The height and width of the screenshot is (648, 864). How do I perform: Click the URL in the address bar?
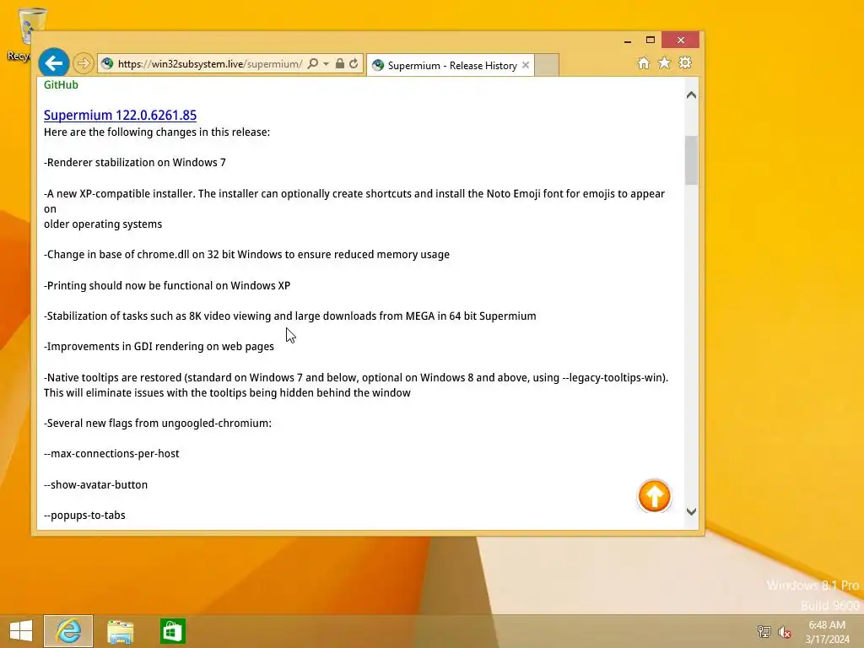(x=210, y=64)
